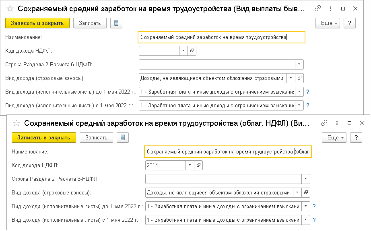Screen dimensions: 371x231
Task: Expand the Строка Раздела 2 dropdown in the top window
Action: [x=299, y=64]
